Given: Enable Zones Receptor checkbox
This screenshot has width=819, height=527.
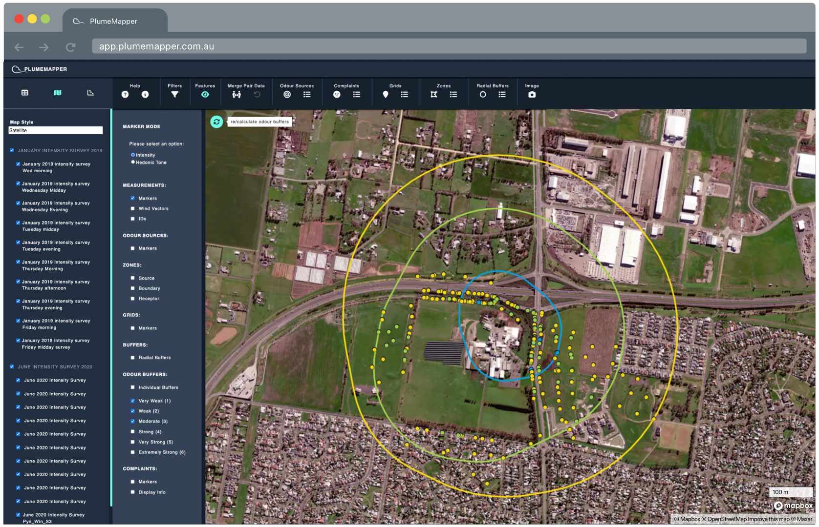Looking at the screenshot, I should 132,299.
